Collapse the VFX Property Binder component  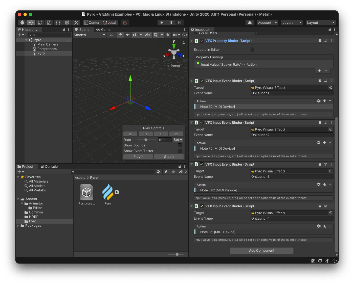[x=191, y=41]
